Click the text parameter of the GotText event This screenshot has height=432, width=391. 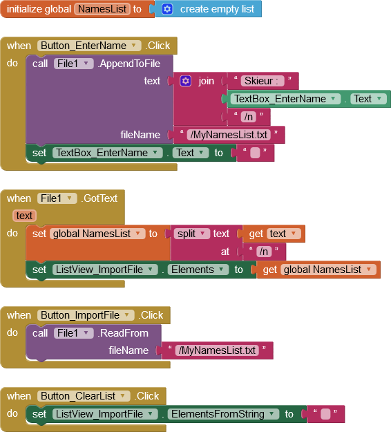coord(24,216)
